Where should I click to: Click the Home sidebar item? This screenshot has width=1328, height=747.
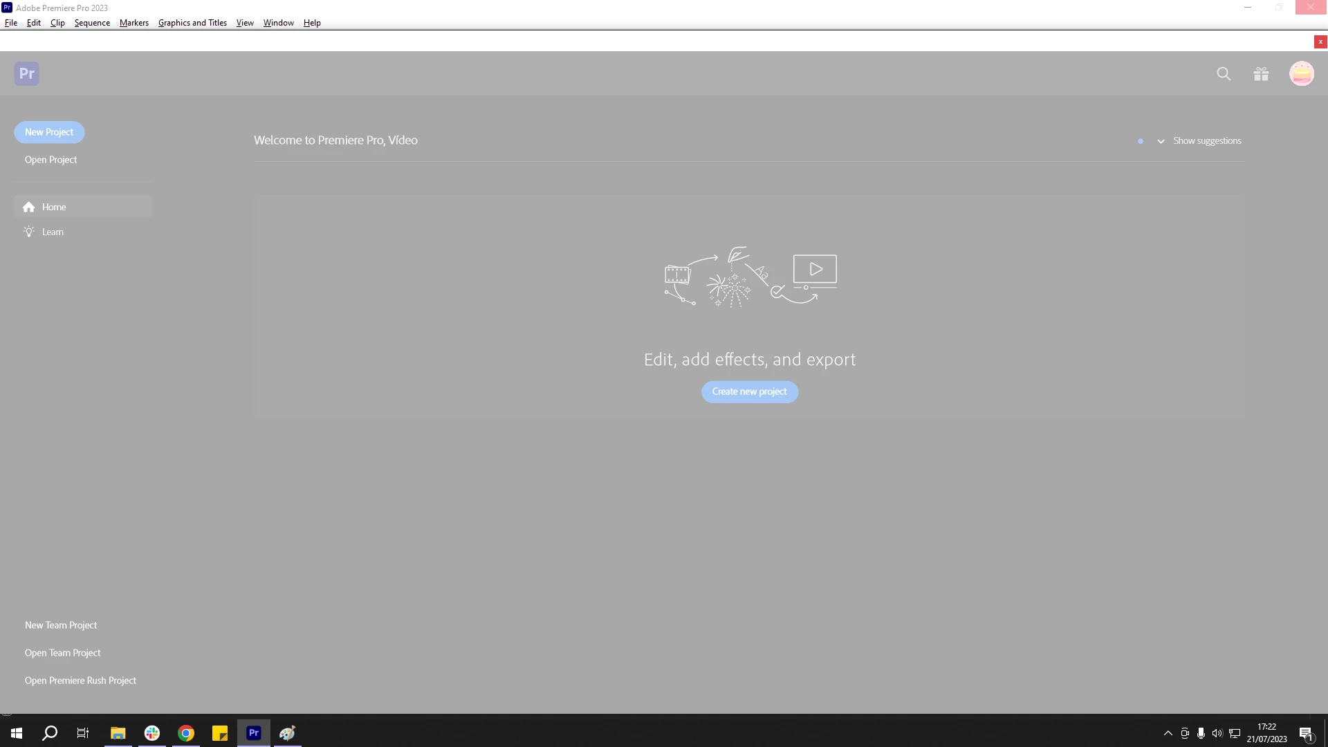[x=54, y=207]
